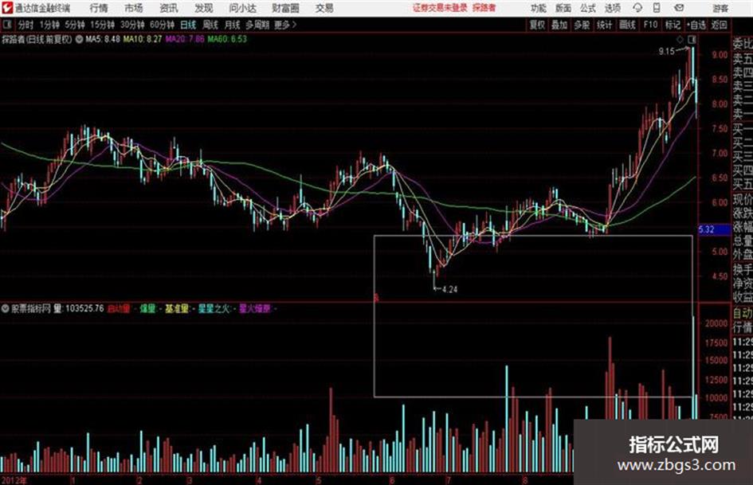Switch to the 1分钟 period tab
The width and height of the screenshot is (753, 485).
coord(49,25)
